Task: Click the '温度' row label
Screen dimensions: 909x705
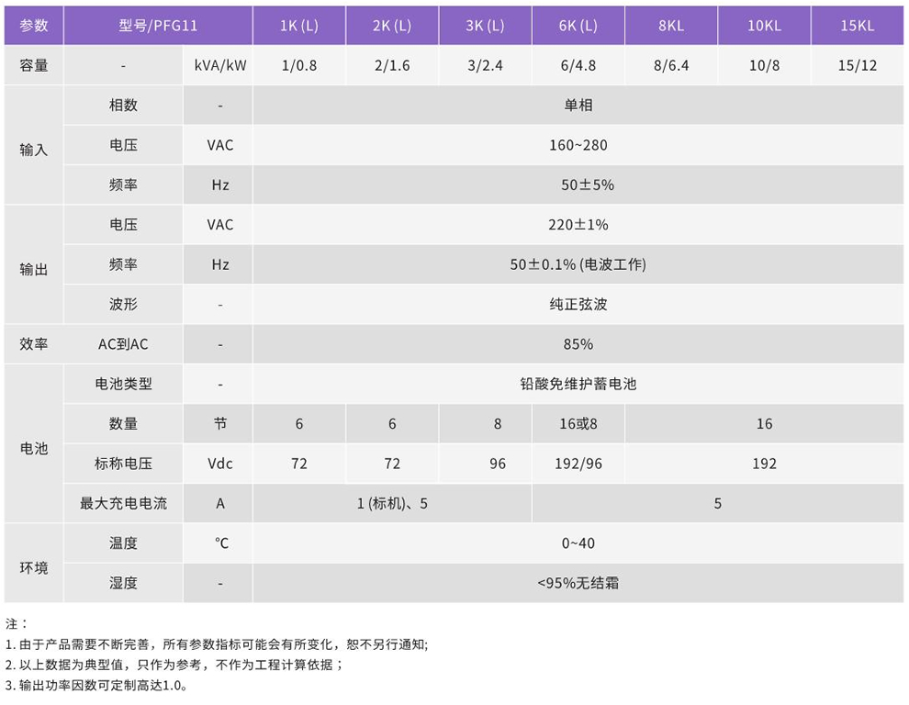Action: (x=123, y=543)
